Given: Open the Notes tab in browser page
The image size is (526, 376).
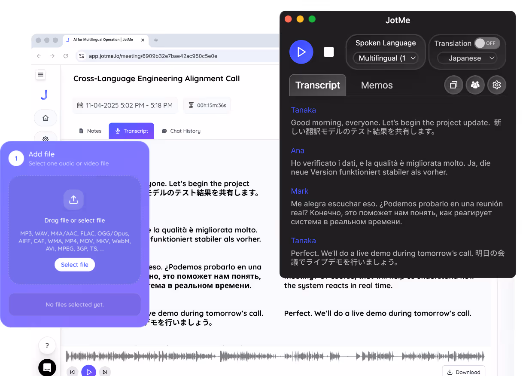Looking at the screenshot, I should (x=90, y=131).
